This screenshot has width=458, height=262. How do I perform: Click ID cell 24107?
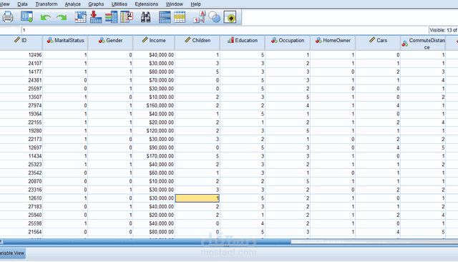[x=21, y=64]
